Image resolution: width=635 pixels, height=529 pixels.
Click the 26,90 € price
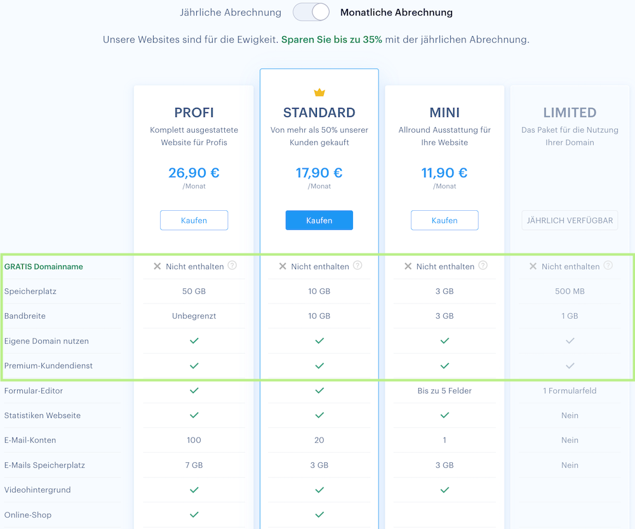tap(194, 173)
